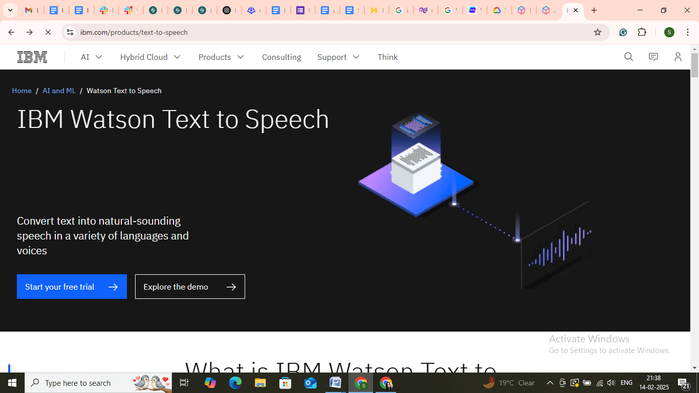The height and width of the screenshot is (393, 699).
Task: Open the chat bubble icon in IBM header
Action: pos(653,57)
